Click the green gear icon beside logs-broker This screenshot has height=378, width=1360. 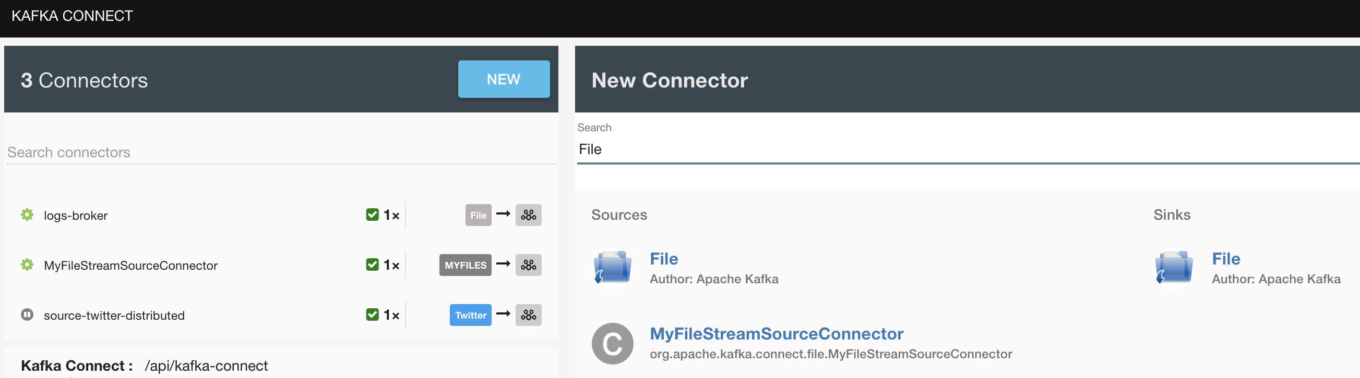tap(27, 215)
